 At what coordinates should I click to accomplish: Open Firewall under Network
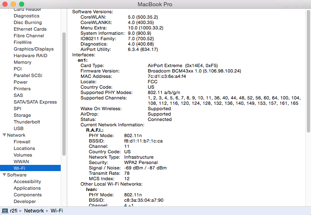pos(22,142)
